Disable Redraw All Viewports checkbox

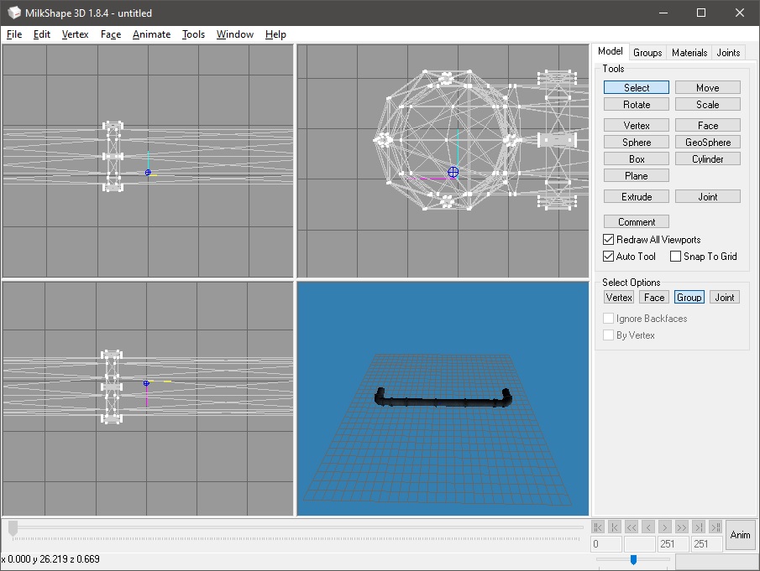(x=609, y=240)
